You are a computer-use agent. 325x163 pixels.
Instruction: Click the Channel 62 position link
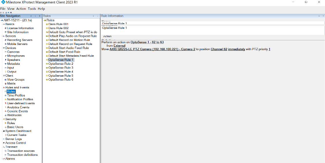coord(219,49)
